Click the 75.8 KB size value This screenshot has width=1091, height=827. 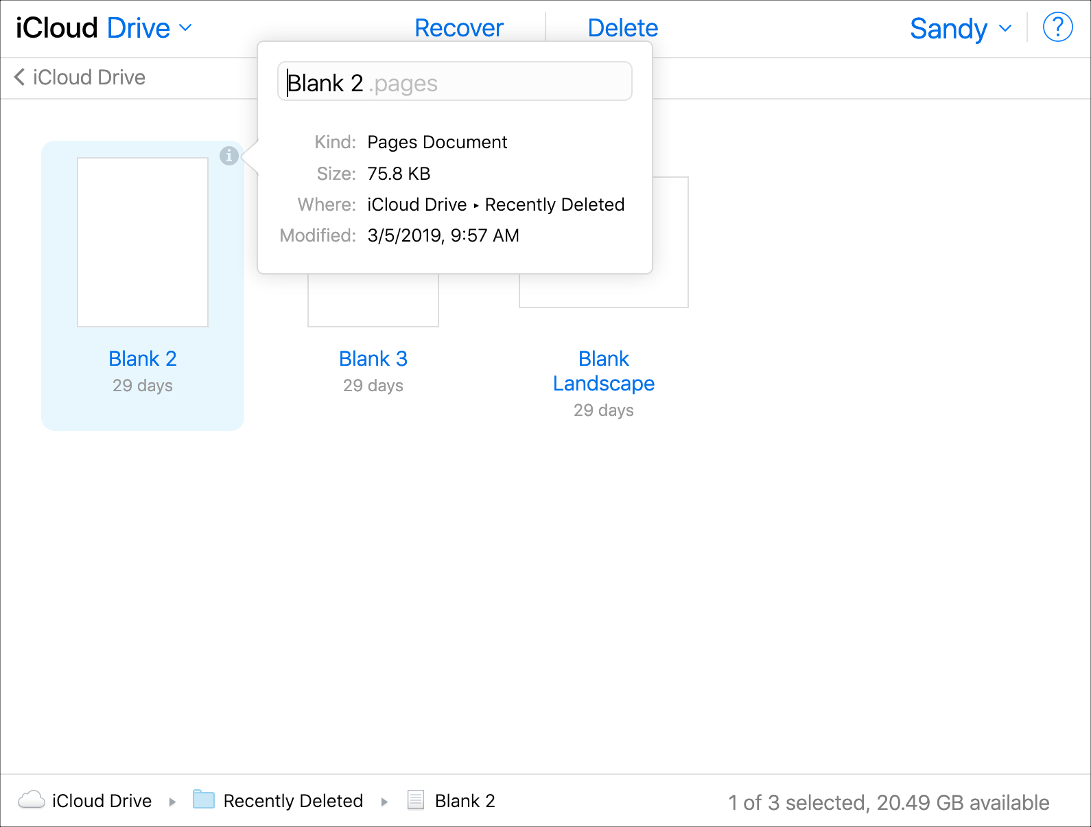click(x=399, y=174)
